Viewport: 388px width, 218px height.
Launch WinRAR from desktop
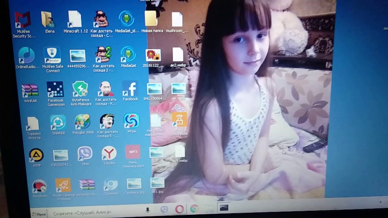(30, 90)
